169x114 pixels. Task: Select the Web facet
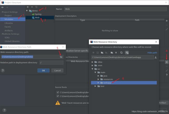point(37,18)
